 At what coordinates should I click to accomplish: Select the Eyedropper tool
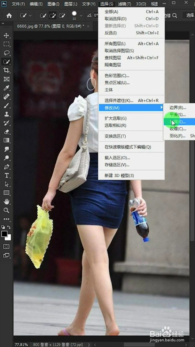6,88
